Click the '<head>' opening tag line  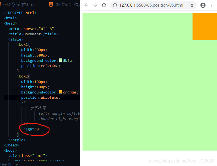tap(10, 23)
